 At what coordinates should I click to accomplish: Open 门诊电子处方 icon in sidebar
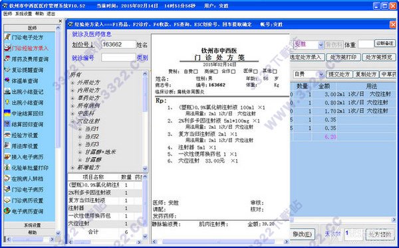[7, 37]
